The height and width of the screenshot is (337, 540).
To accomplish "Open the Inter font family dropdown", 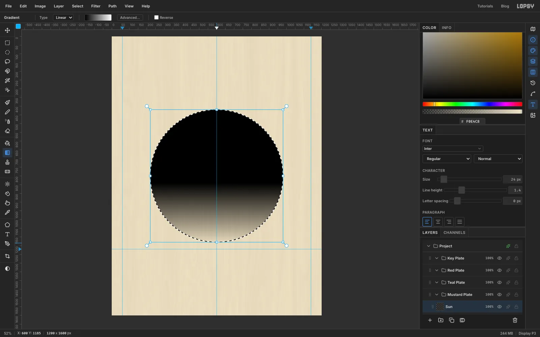I will tap(453, 149).
